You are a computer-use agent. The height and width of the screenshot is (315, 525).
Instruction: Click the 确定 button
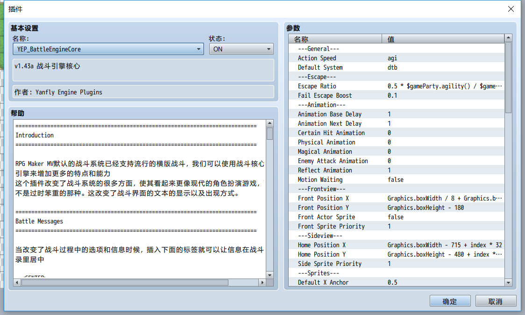click(x=450, y=301)
